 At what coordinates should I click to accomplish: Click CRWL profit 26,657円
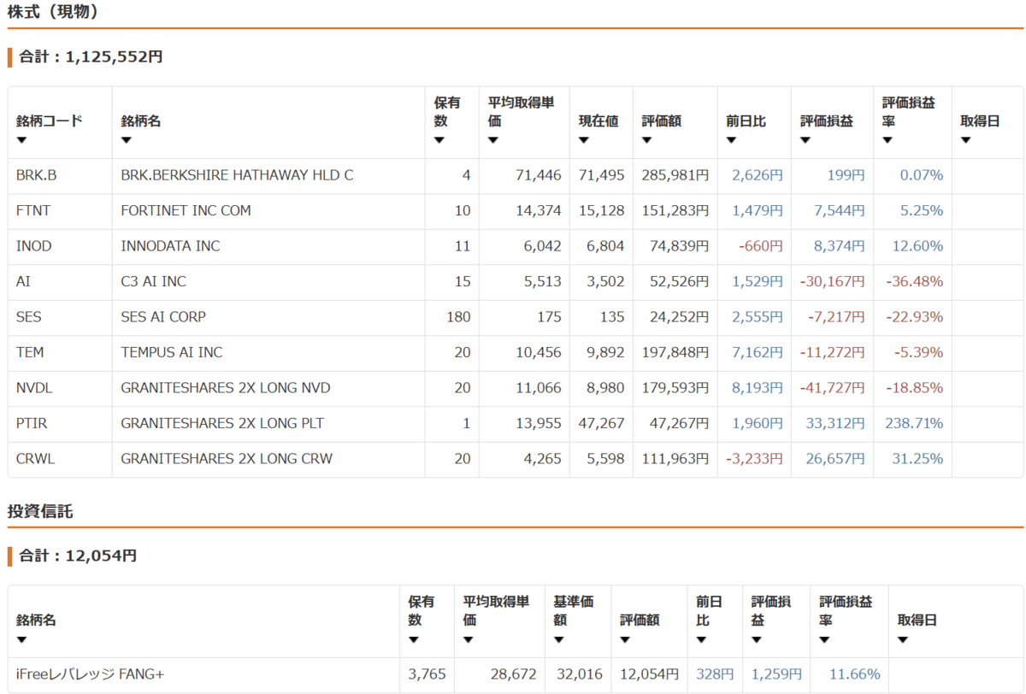tap(835, 459)
